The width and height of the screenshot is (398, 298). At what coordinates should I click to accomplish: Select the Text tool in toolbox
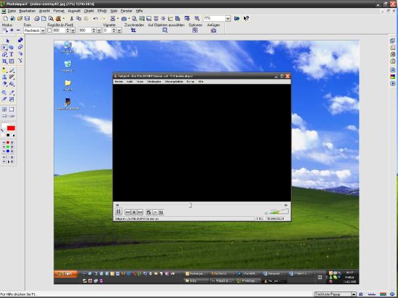[x=12, y=54]
